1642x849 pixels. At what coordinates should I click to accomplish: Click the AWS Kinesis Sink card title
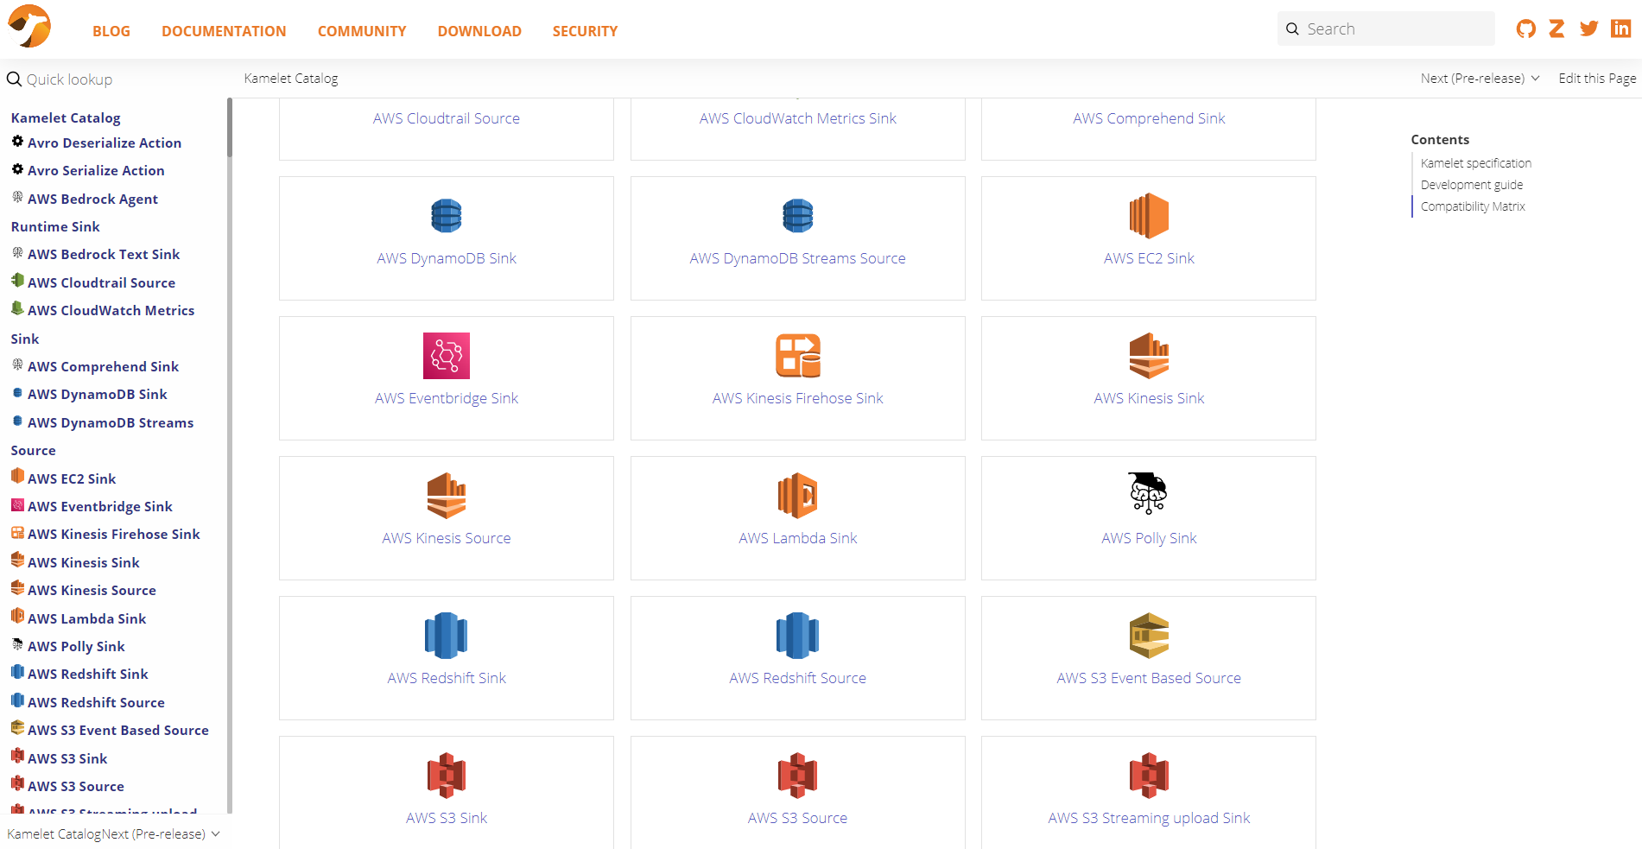pos(1149,398)
